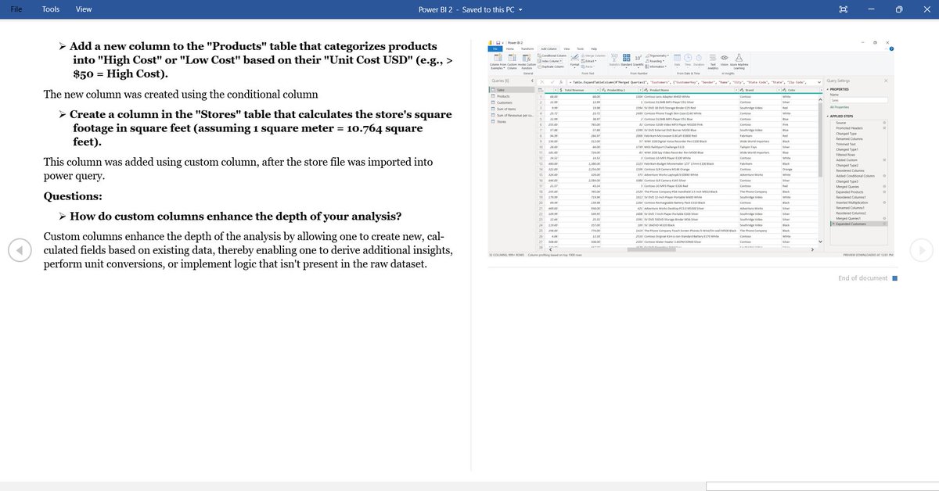
Task: Switch to the Transform ribbon tab
Action: tap(529, 49)
